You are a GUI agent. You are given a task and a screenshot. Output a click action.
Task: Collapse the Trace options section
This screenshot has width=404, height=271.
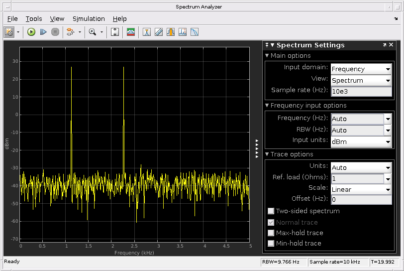tap(267, 154)
